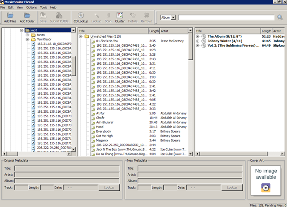This screenshot has width=287, height=207.
Task: Click the Submit PUIDs icon
Action: click(59, 15)
